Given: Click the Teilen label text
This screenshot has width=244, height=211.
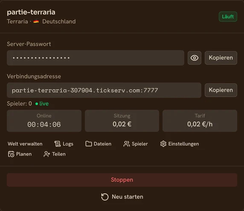Looking at the screenshot, I should point(59,154).
